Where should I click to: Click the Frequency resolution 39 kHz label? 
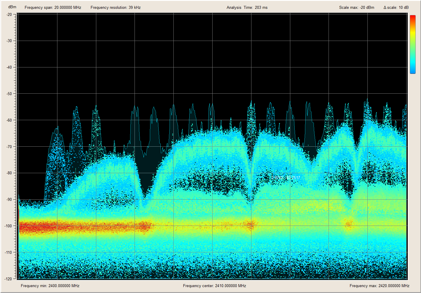pos(115,8)
